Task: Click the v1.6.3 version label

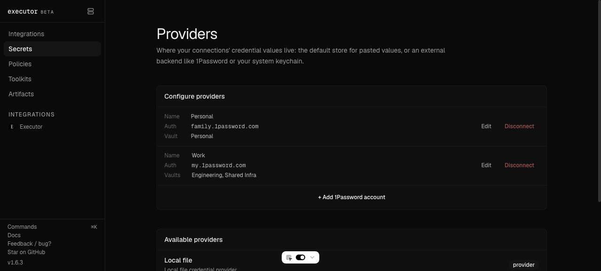Action: point(15,263)
